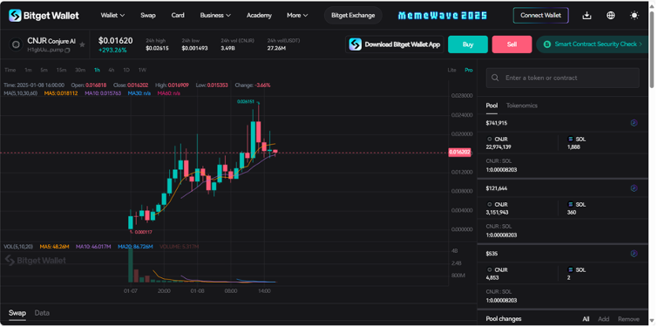Switch to the Tokenomics tab

522,106
